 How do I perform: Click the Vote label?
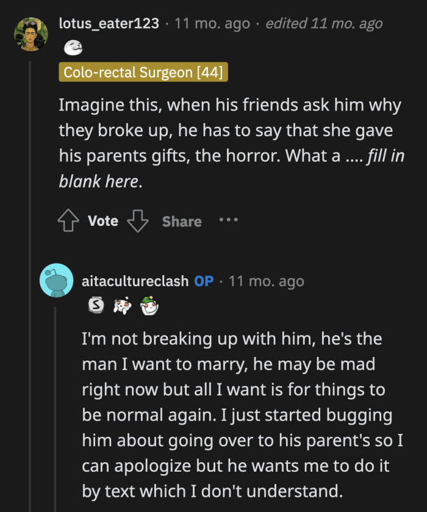(x=102, y=222)
